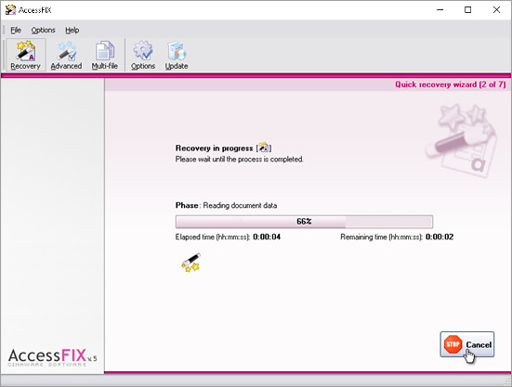Image resolution: width=512 pixels, height=387 pixels.
Task: Select the Recovery wizard toolbar icon
Action: (x=25, y=55)
